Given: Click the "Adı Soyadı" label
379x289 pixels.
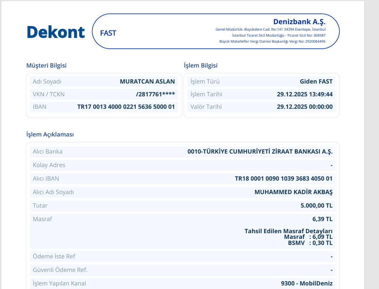Looking at the screenshot, I should tap(47, 81).
